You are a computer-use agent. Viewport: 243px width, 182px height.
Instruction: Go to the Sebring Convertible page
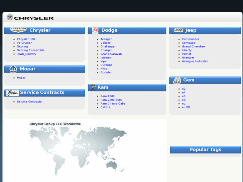(x=30, y=50)
